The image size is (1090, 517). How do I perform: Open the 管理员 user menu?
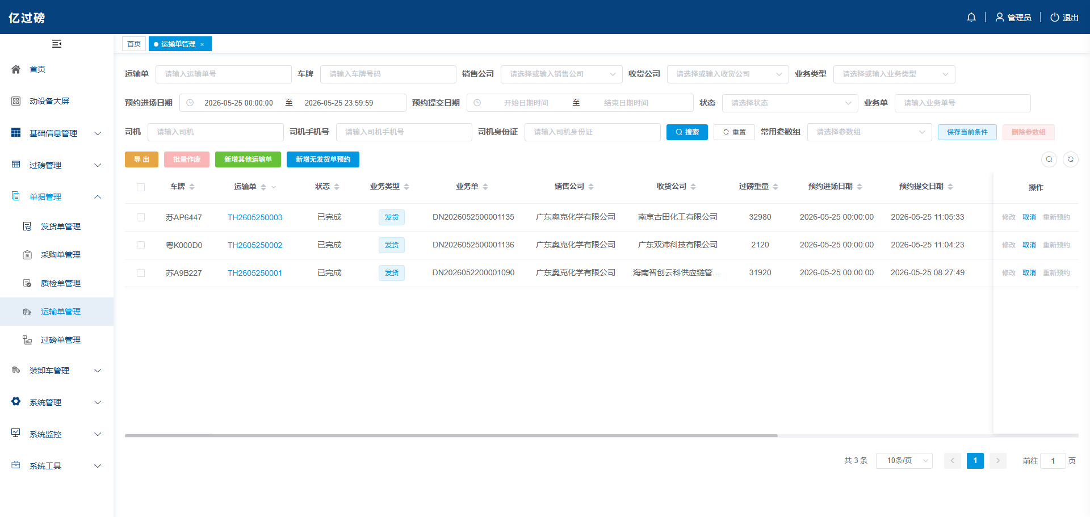(1013, 18)
